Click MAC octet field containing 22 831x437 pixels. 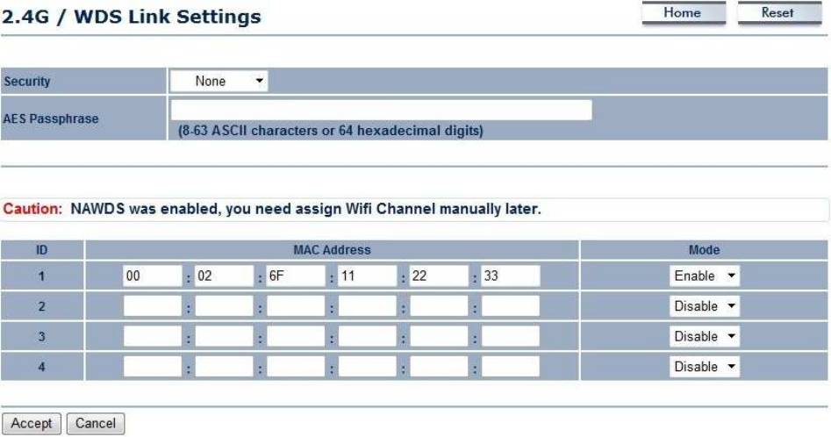[439, 276]
